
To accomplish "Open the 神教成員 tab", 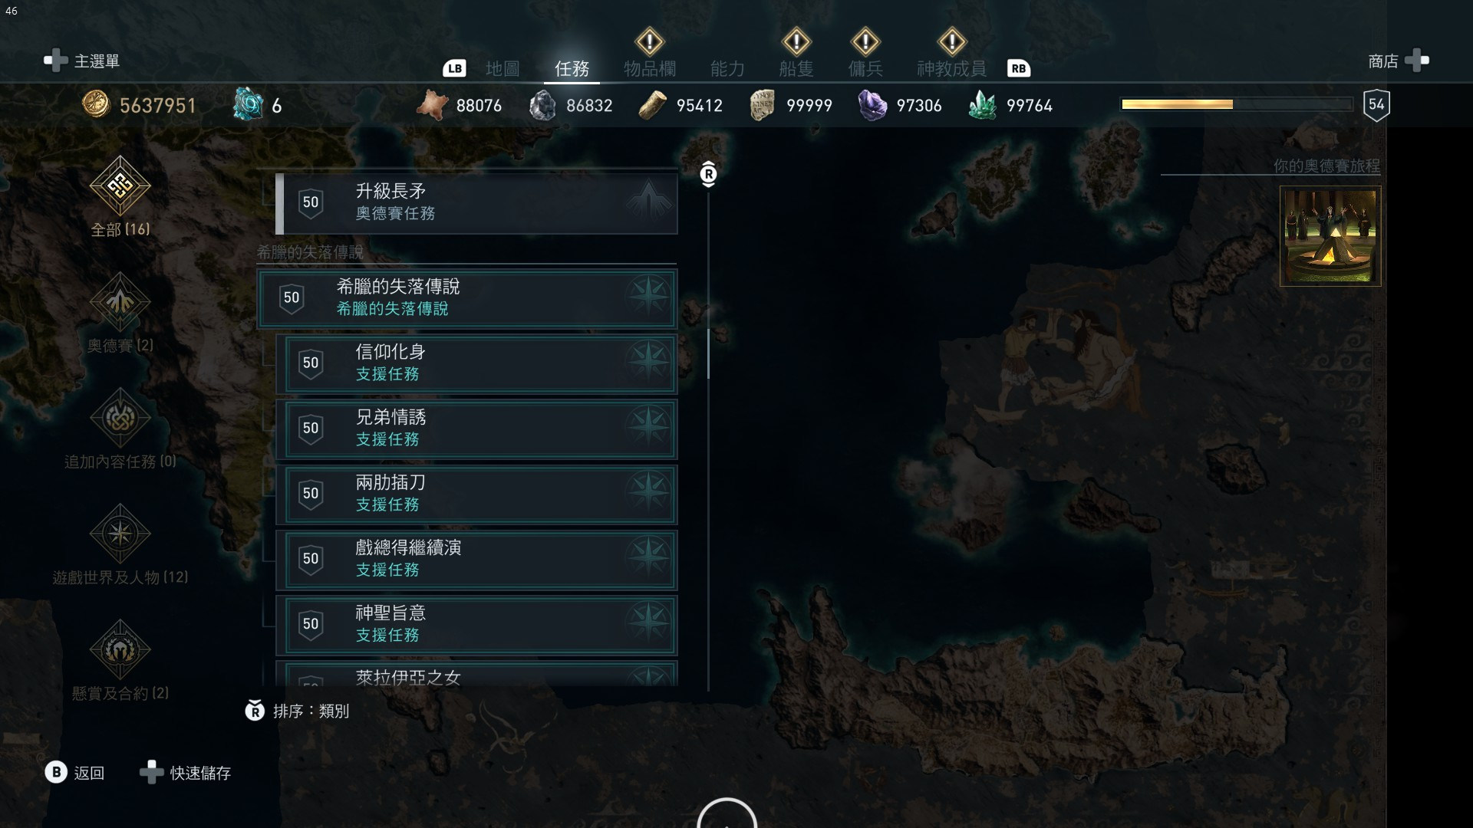I will pos(951,69).
